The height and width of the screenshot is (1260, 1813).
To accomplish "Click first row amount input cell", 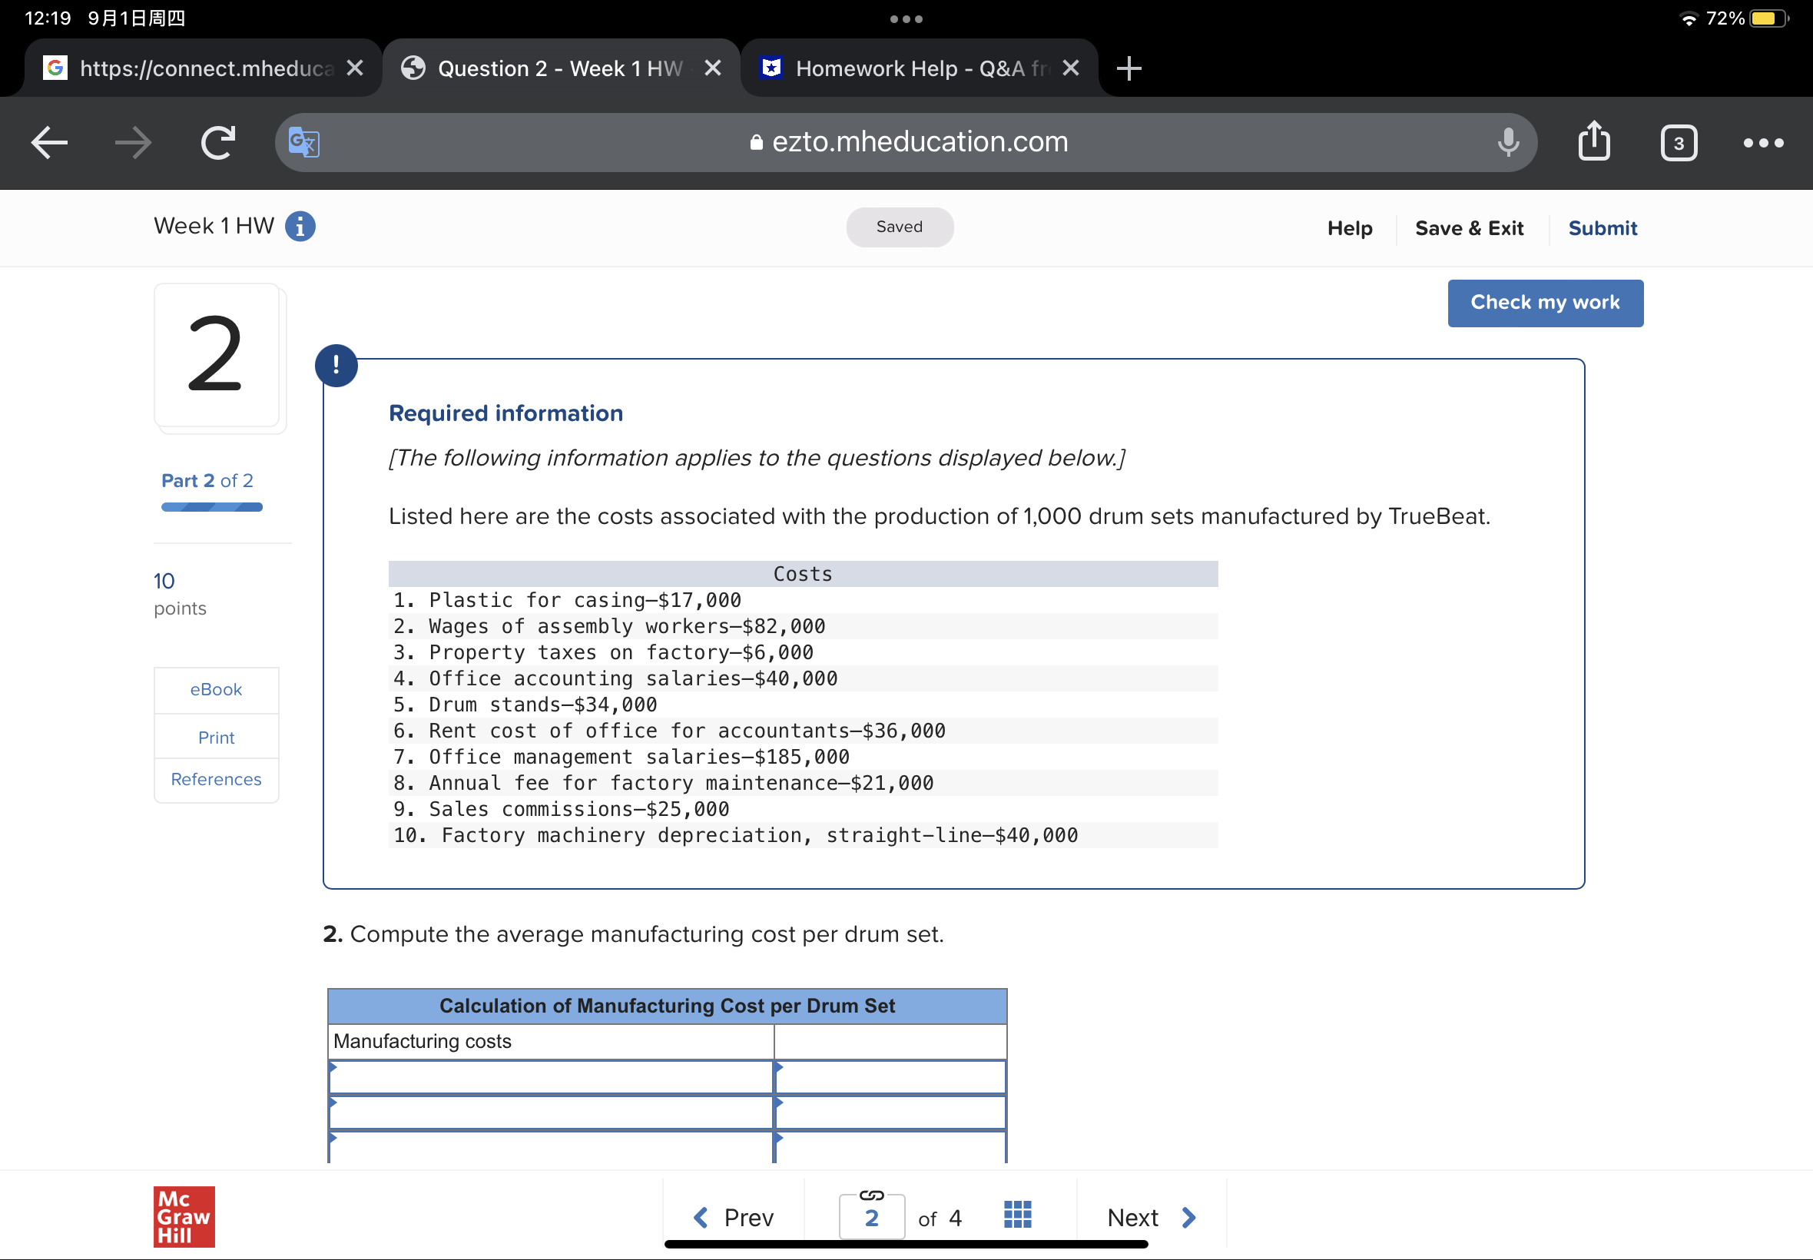I will click(x=890, y=1078).
